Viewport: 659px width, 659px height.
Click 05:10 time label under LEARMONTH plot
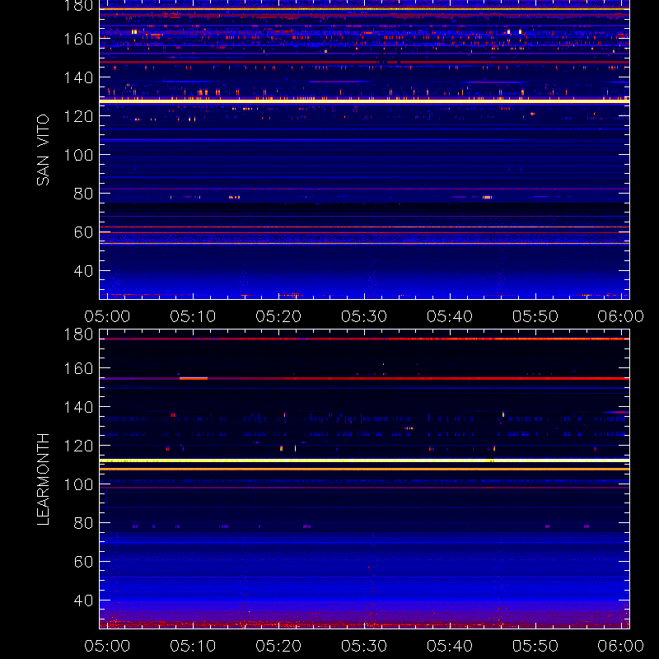click(x=193, y=646)
